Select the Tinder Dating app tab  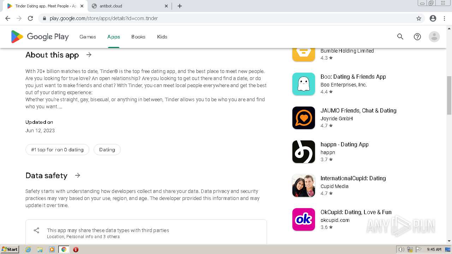pos(45,6)
